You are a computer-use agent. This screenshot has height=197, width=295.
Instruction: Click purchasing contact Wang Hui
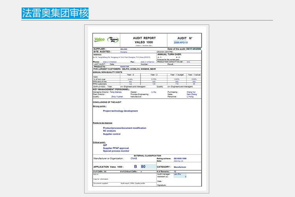coord(191,92)
